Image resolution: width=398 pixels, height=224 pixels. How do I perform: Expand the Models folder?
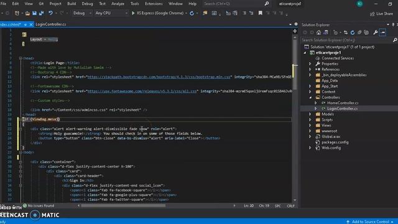coord(310,114)
